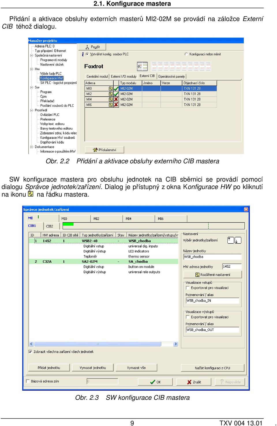277x426 pixels.
Task: Click the 'Typ modulu' column header
Action: (x=130, y=83)
